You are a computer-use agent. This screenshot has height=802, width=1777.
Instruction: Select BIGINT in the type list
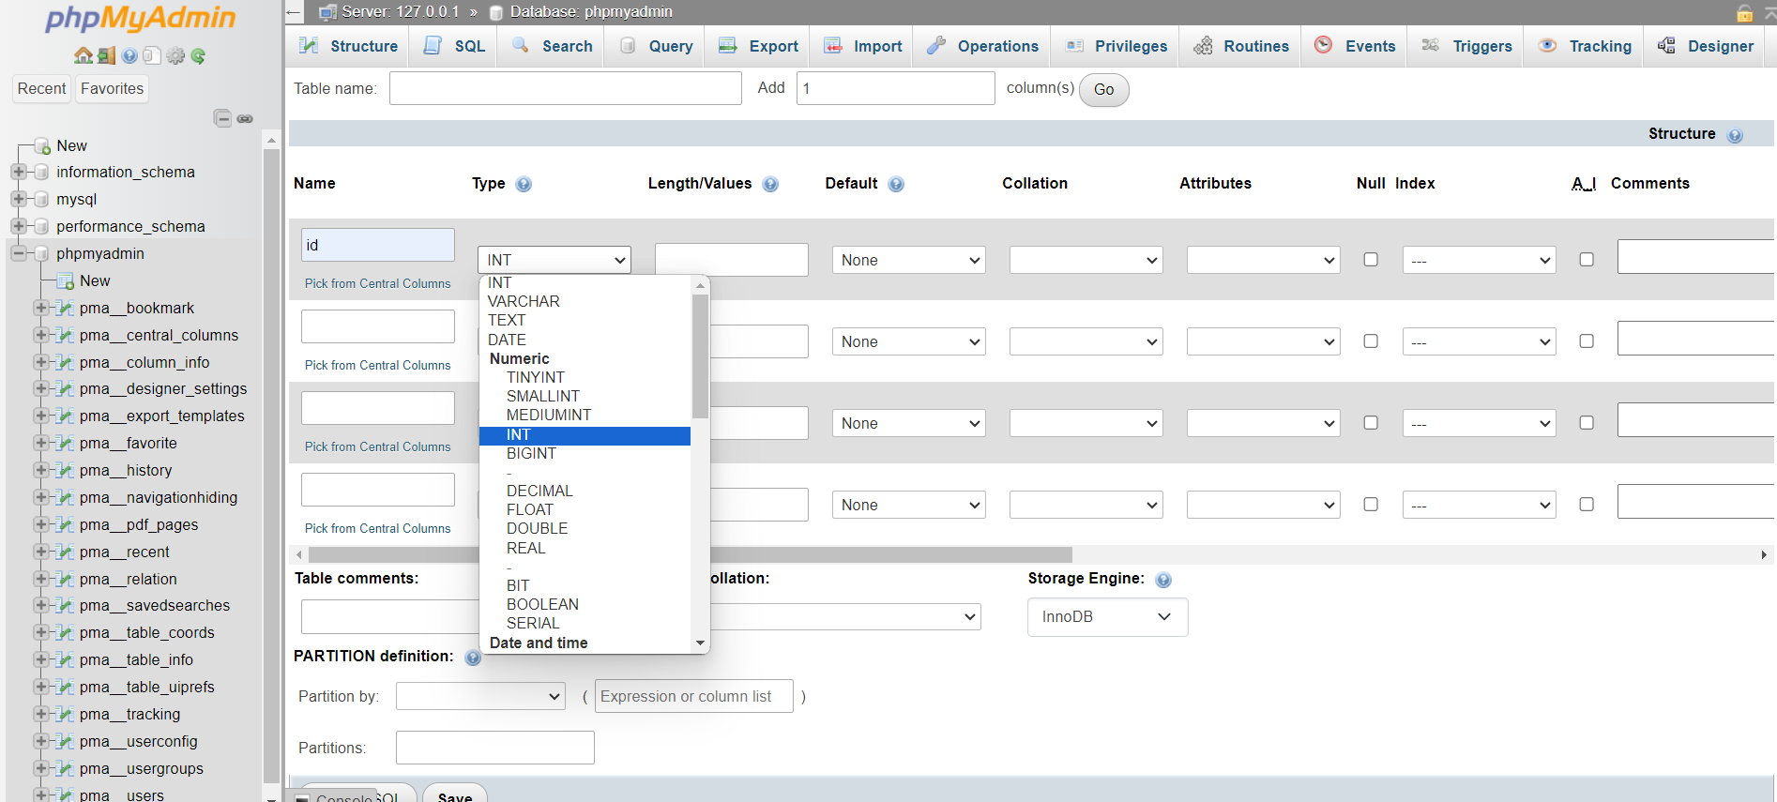(x=585, y=454)
